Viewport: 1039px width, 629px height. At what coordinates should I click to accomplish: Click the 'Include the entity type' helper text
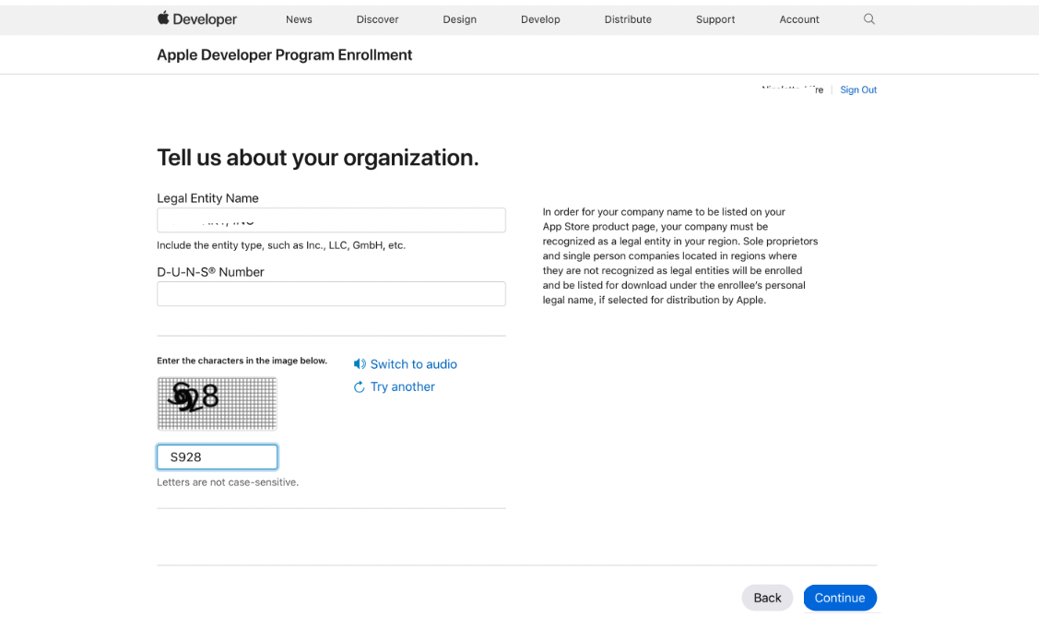(x=281, y=245)
